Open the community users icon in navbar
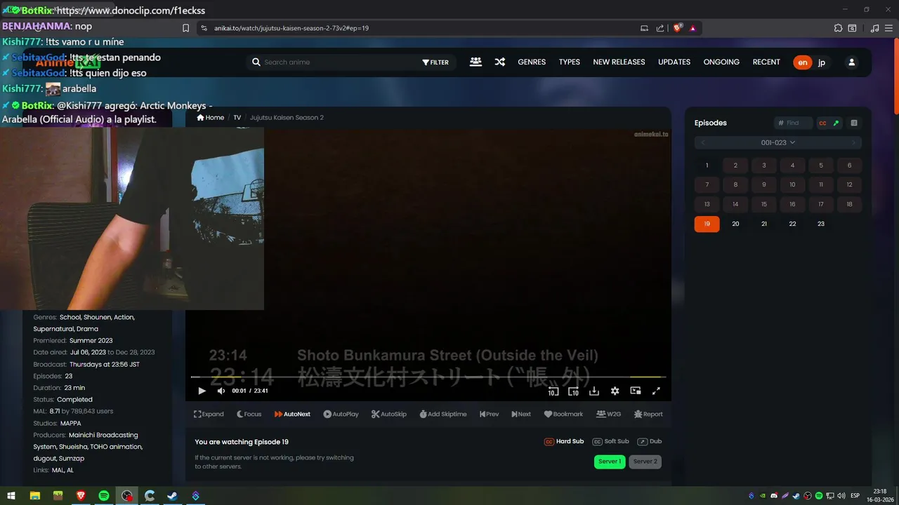Viewport: 899px width, 505px height. pyautogui.click(x=475, y=62)
